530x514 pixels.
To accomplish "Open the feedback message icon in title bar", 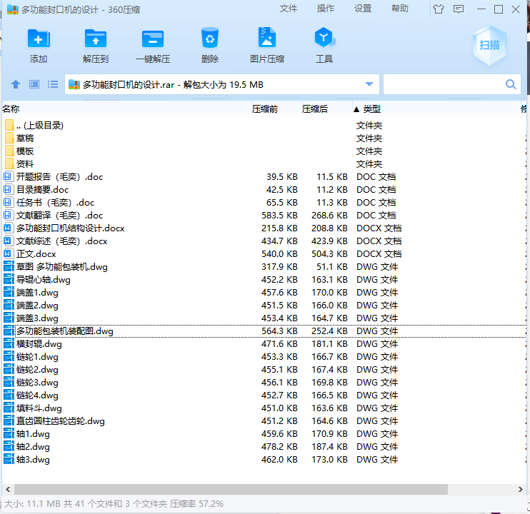I will pyautogui.click(x=459, y=9).
